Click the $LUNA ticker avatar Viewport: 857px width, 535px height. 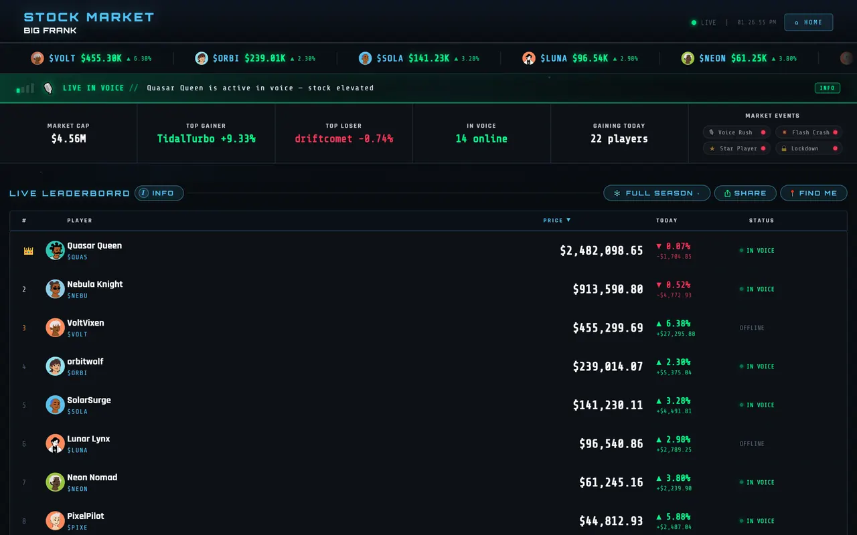(529, 58)
